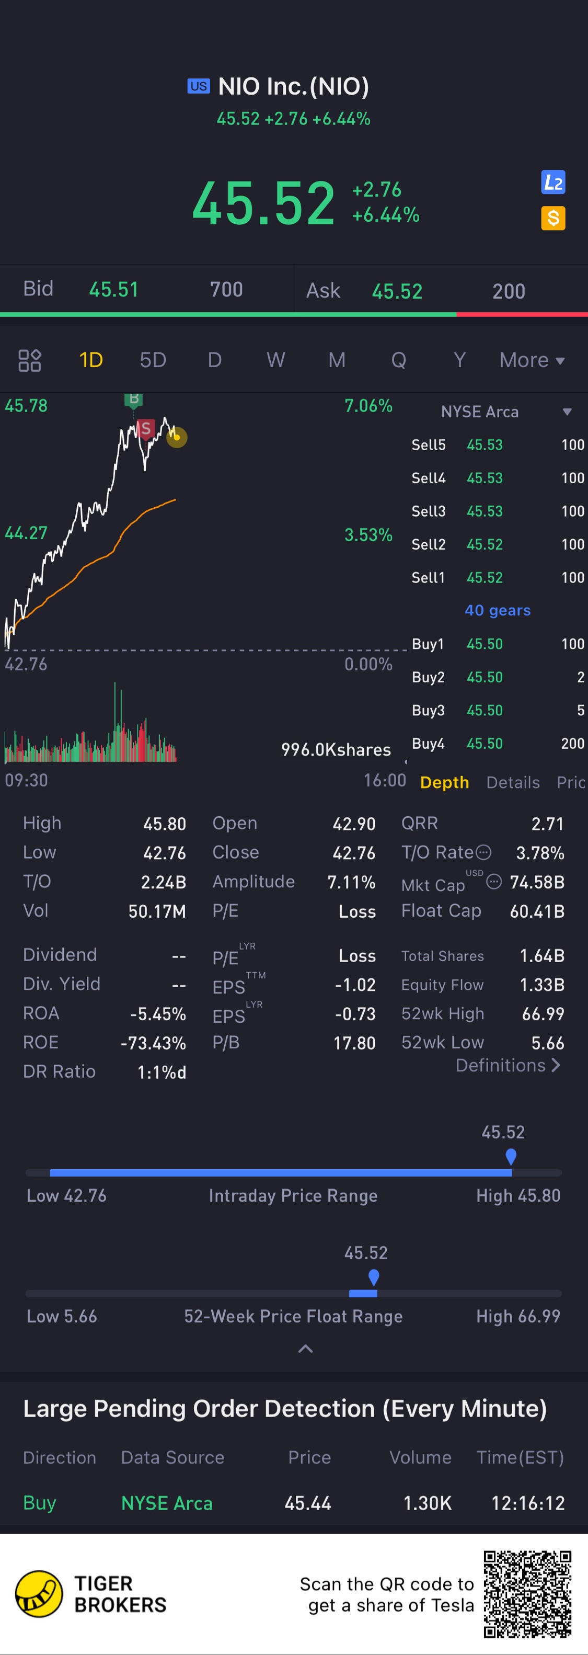This screenshot has width=588, height=1655.
Task: Open the More chart periods dropdown
Action: coord(532,360)
